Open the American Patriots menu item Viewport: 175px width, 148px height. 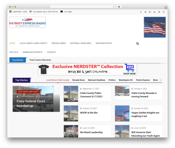pos(33,52)
